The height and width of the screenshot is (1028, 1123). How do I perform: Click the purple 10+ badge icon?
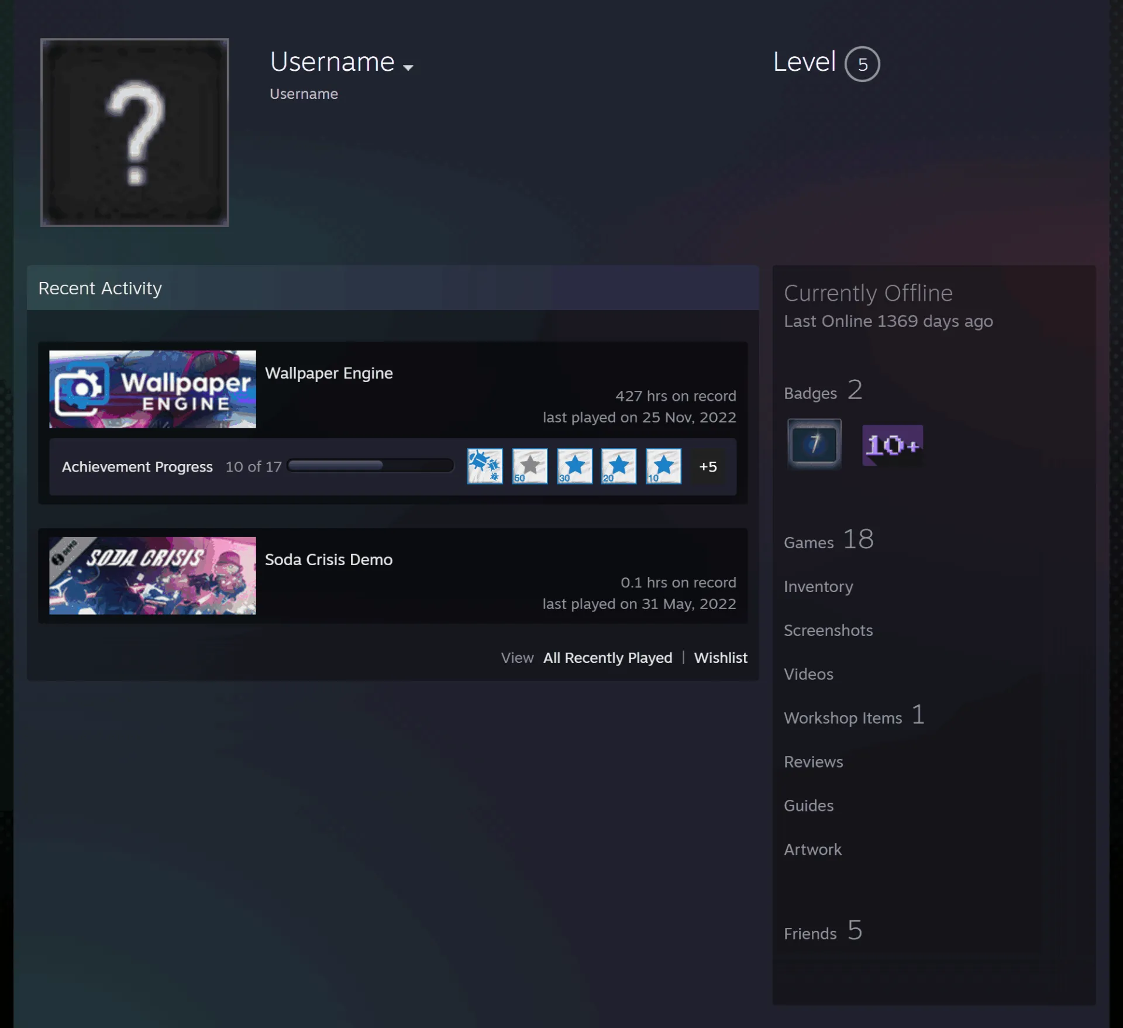(x=893, y=445)
